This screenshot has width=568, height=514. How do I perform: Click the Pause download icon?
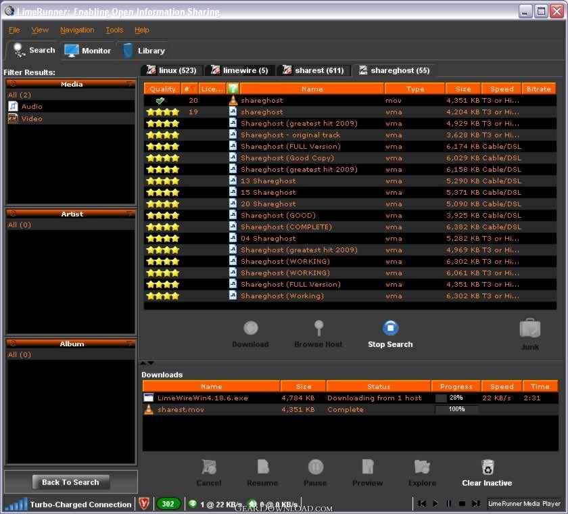tap(316, 467)
